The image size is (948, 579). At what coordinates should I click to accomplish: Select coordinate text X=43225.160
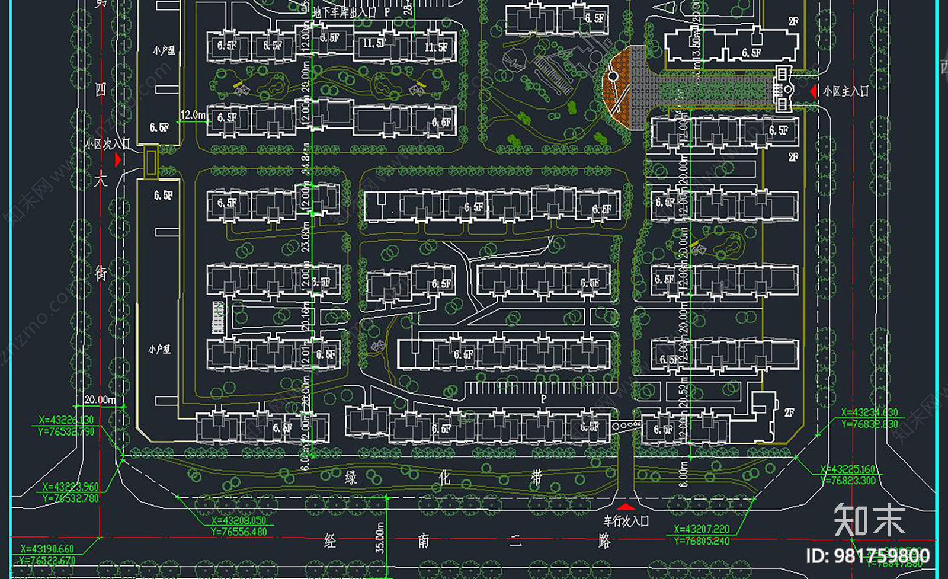pyautogui.click(x=848, y=469)
